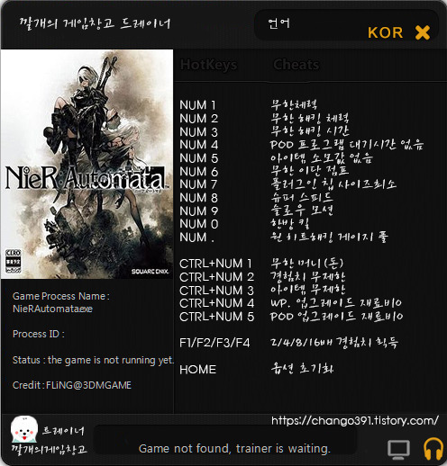The image size is (447, 466).
Task: Open the Cheats tab
Action: tap(296, 65)
